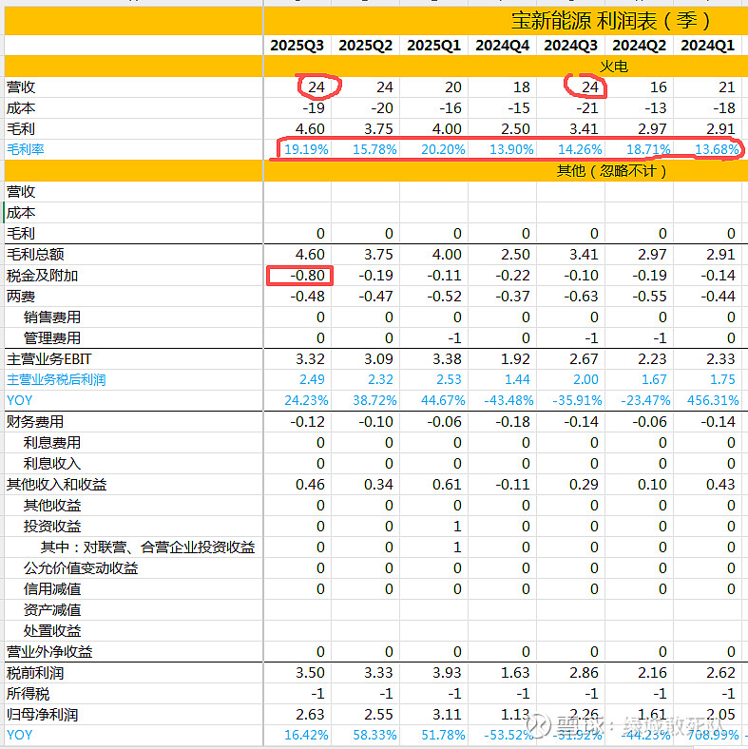Screen dimensions: 748x749
Task: Click the 0.61 other income cell
Action: tap(447, 485)
